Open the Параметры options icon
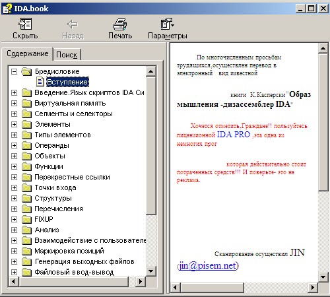Screen dimensions: 330x297 [167, 24]
